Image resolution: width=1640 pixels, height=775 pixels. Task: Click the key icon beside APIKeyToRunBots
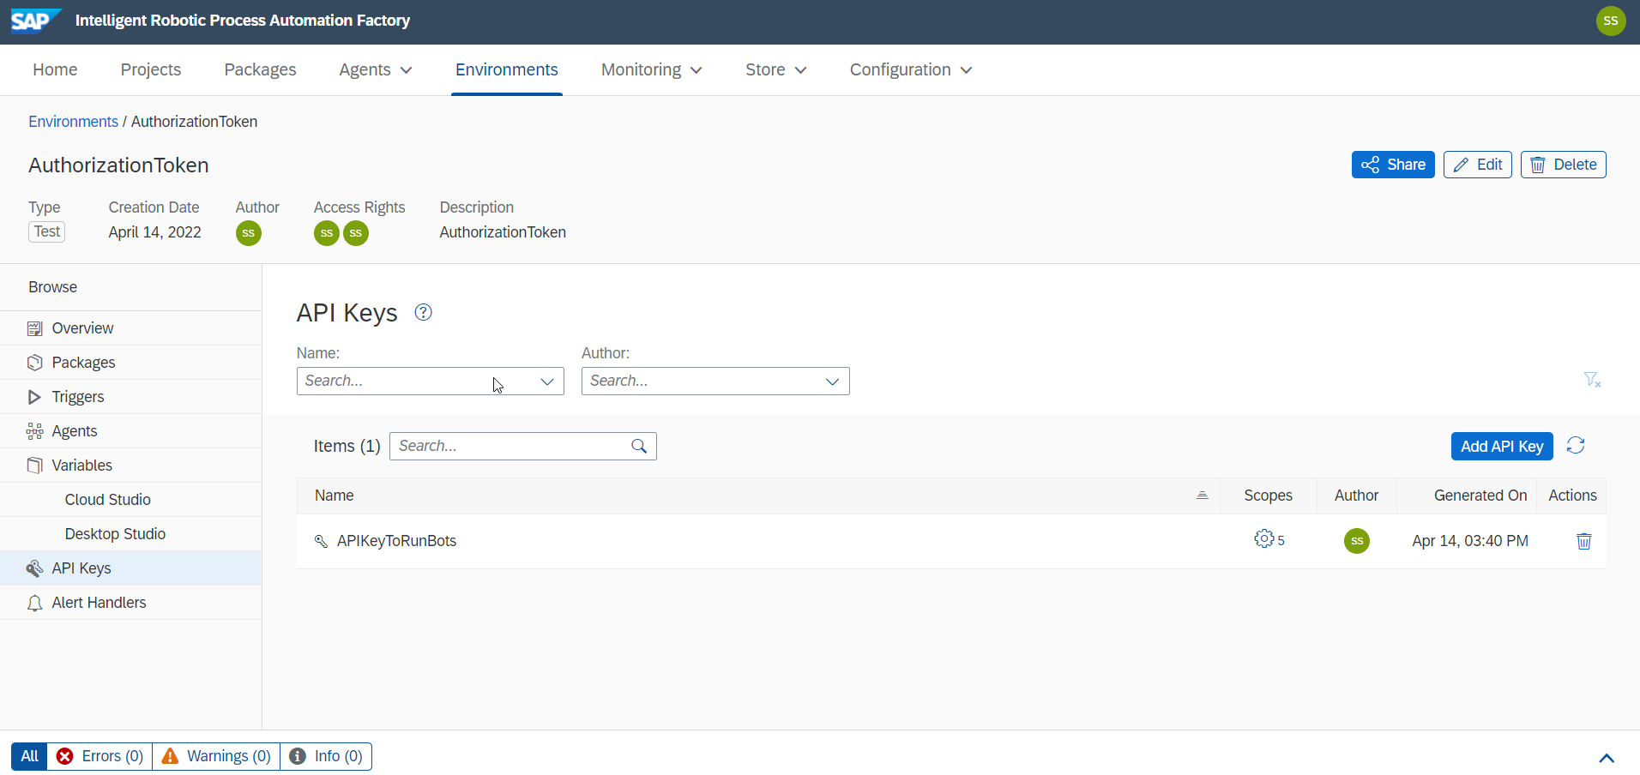(x=321, y=541)
